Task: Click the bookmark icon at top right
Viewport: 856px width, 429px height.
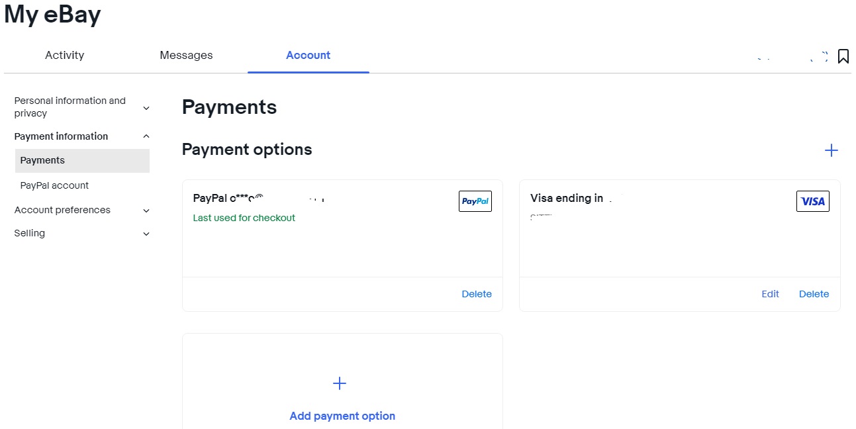Action: (x=843, y=56)
